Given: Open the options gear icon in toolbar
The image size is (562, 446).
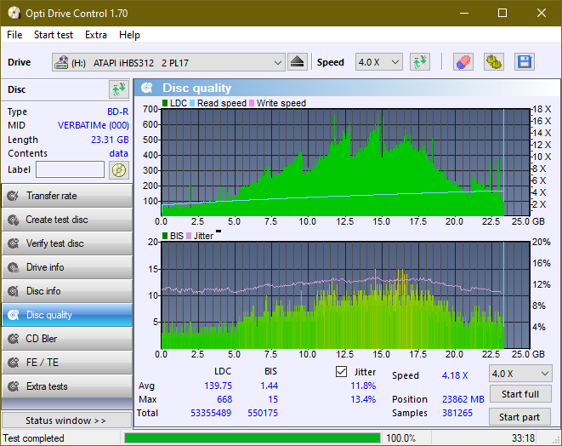Looking at the screenshot, I should coord(493,62).
